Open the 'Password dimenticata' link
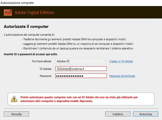 click(x=122, y=76)
